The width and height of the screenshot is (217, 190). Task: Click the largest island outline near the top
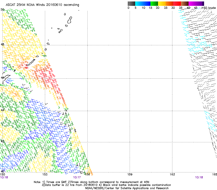pos(70,20)
